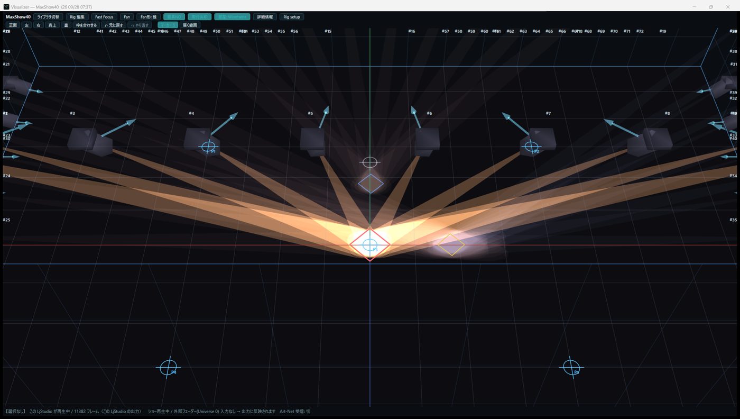The width and height of the screenshot is (740, 419).
Task: Click the ライブラリ切替 button
Action: tap(48, 17)
